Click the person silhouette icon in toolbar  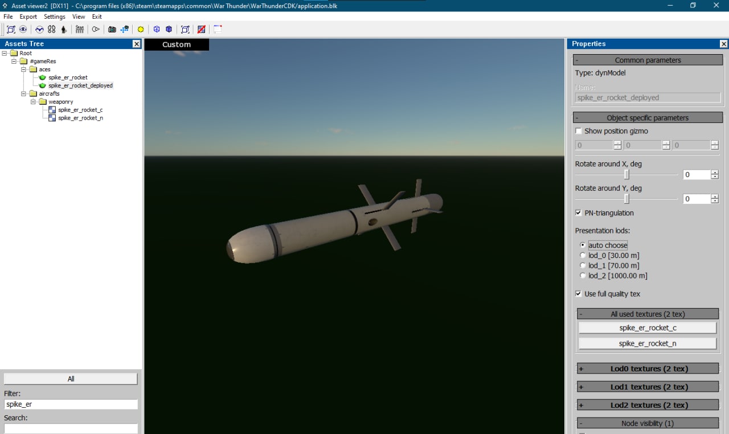(63, 29)
